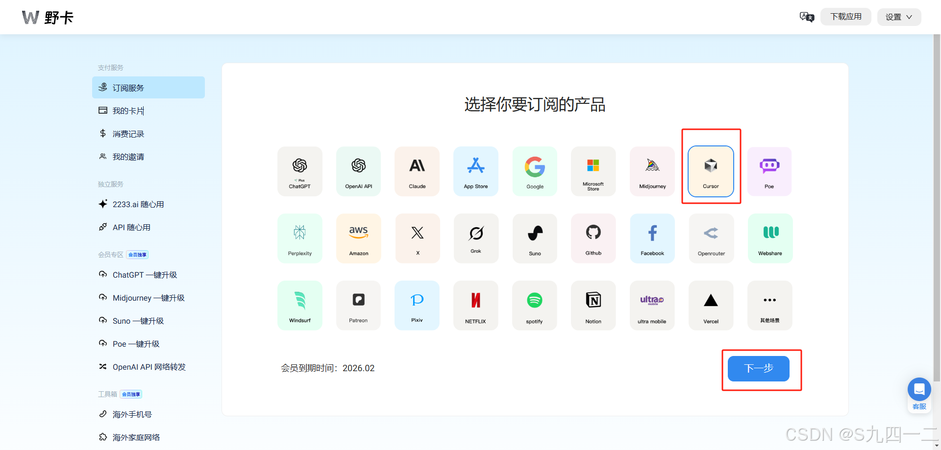This screenshot has width=941, height=450.
Task: Open Suno 一键升级 sidebar link
Action: point(149,321)
